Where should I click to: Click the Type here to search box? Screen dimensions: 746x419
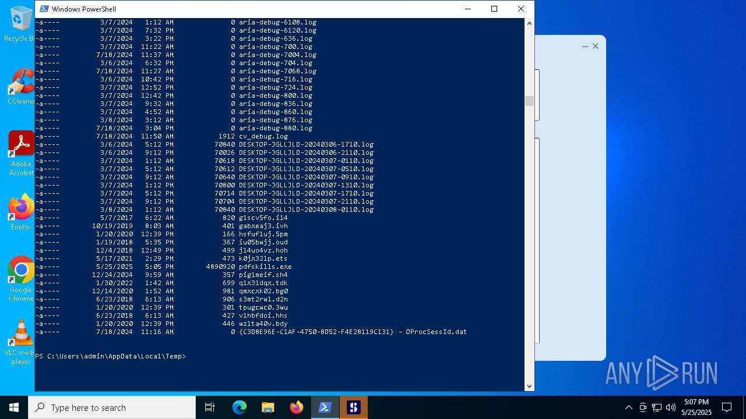pos(112,407)
